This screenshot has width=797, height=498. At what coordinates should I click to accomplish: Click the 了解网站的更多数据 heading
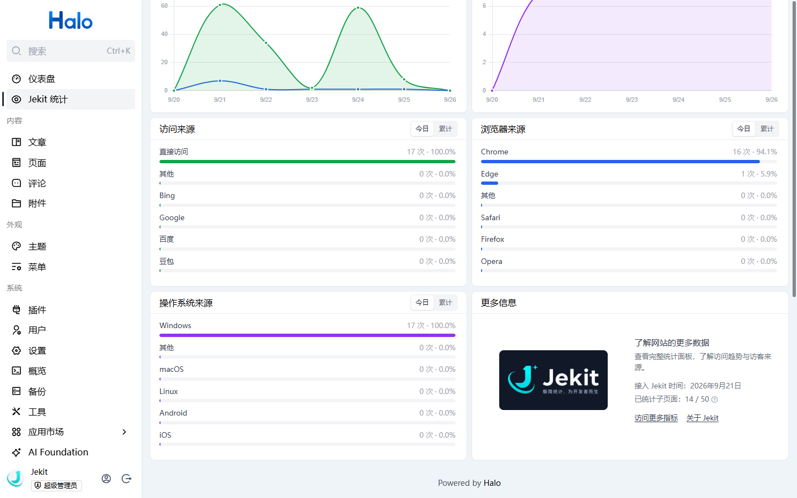click(x=672, y=343)
